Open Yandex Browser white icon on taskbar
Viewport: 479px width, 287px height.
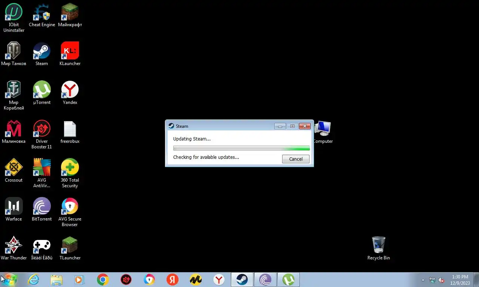coord(219,280)
